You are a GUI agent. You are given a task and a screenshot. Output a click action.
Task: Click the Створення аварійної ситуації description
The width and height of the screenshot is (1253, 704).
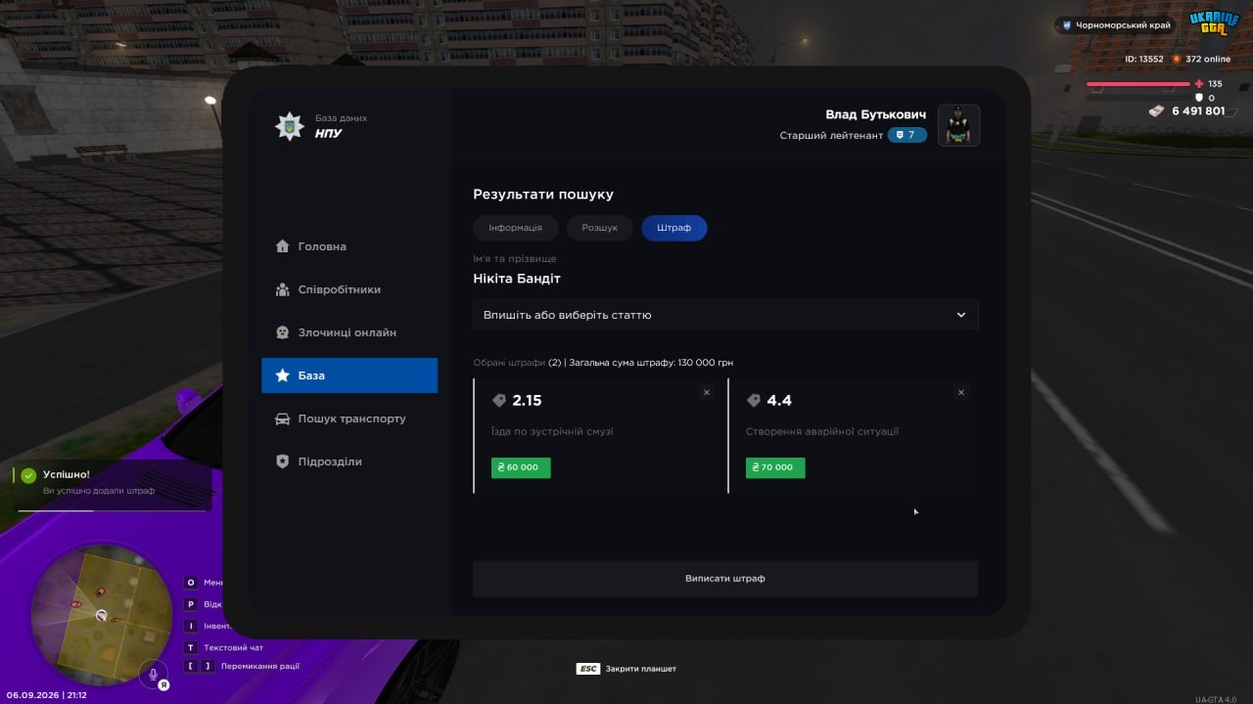point(822,431)
